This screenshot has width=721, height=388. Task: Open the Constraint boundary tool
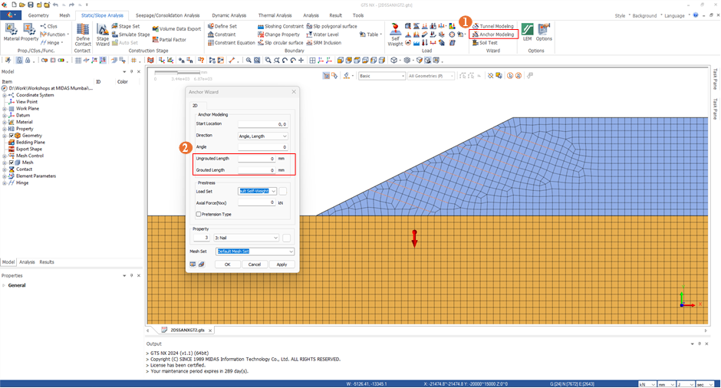point(222,35)
